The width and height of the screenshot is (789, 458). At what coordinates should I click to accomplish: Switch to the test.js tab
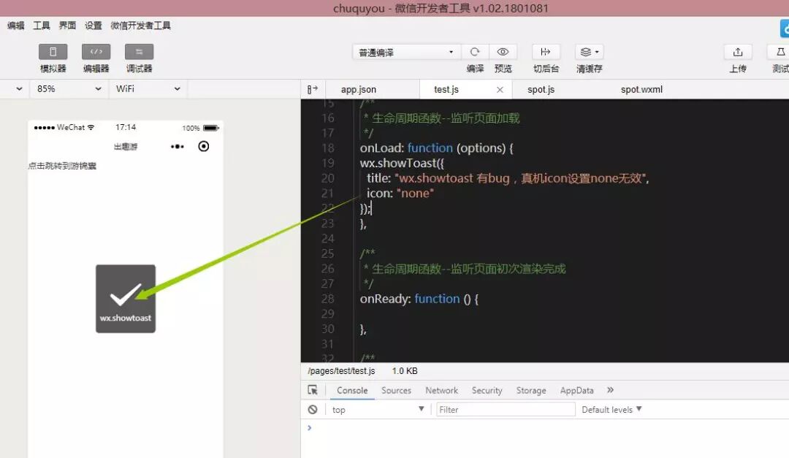(446, 89)
